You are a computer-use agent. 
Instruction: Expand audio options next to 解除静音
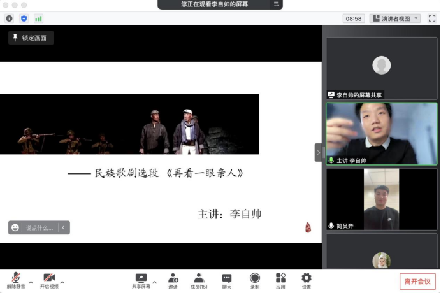tap(31, 282)
